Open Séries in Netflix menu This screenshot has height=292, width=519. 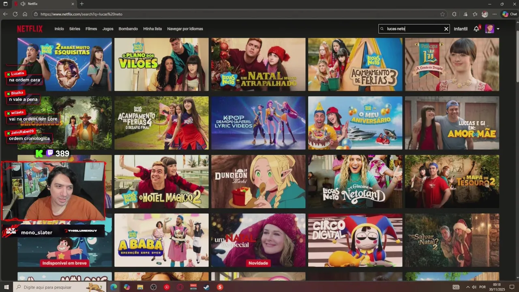point(75,29)
